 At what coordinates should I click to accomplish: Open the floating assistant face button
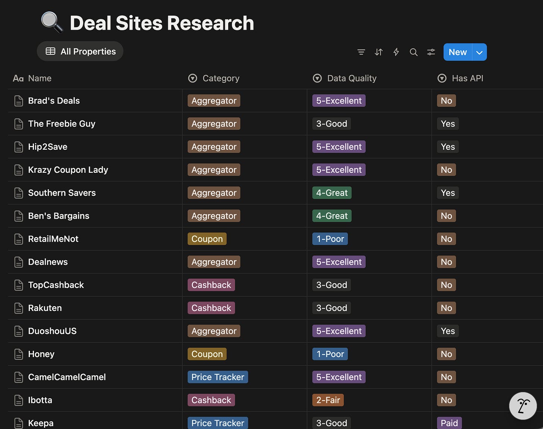click(x=523, y=406)
